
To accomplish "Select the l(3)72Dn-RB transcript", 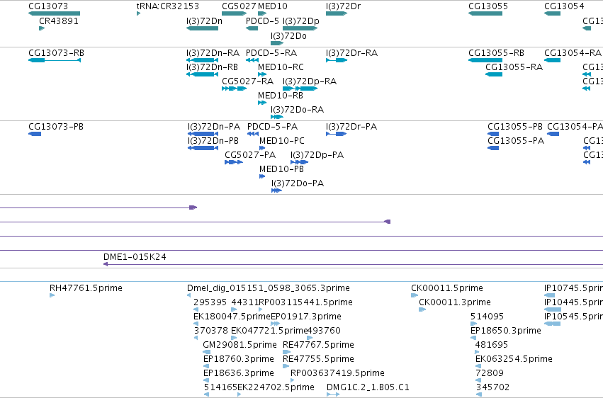I will [x=202, y=74].
